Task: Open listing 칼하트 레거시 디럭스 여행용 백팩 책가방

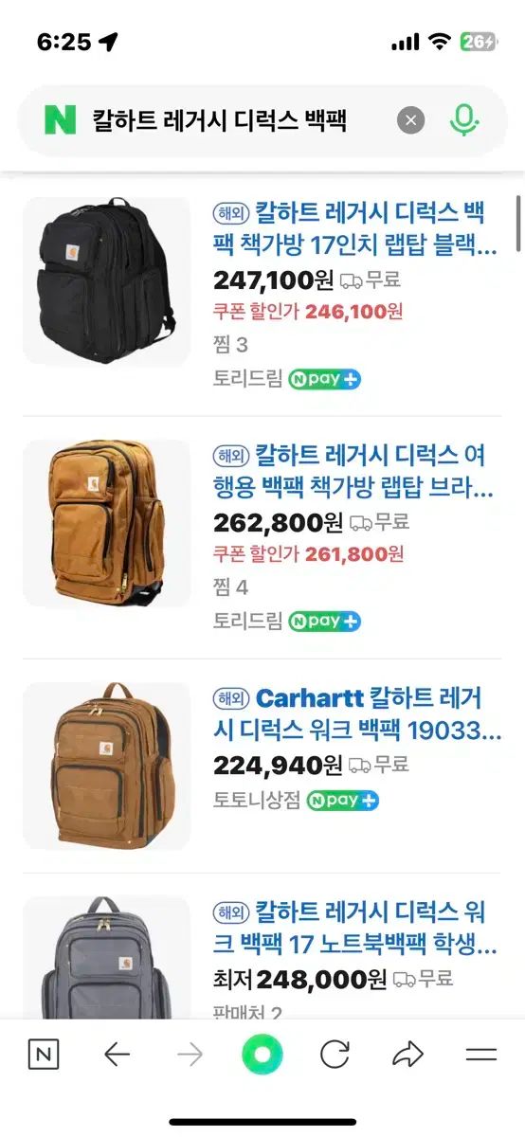Action: click(356, 472)
